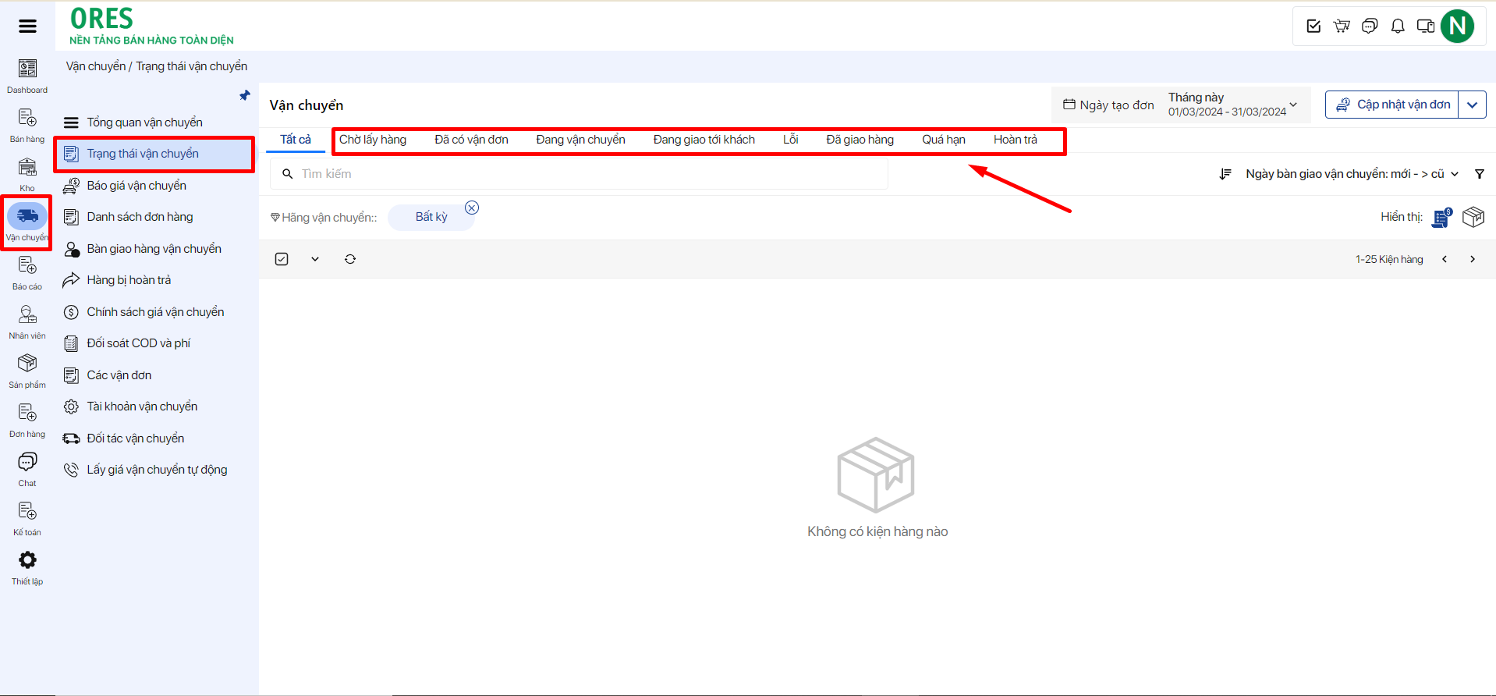Image resolution: width=1496 pixels, height=696 pixels.
Task: Switch to the Chờ lấy hàng tab
Action: 373,140
